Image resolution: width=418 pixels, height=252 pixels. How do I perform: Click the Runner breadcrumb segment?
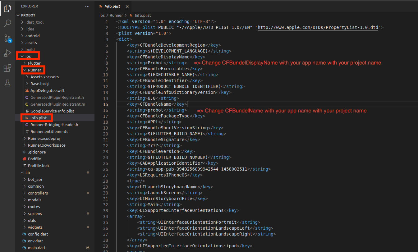pyautogui.click(x=116, y=15)
